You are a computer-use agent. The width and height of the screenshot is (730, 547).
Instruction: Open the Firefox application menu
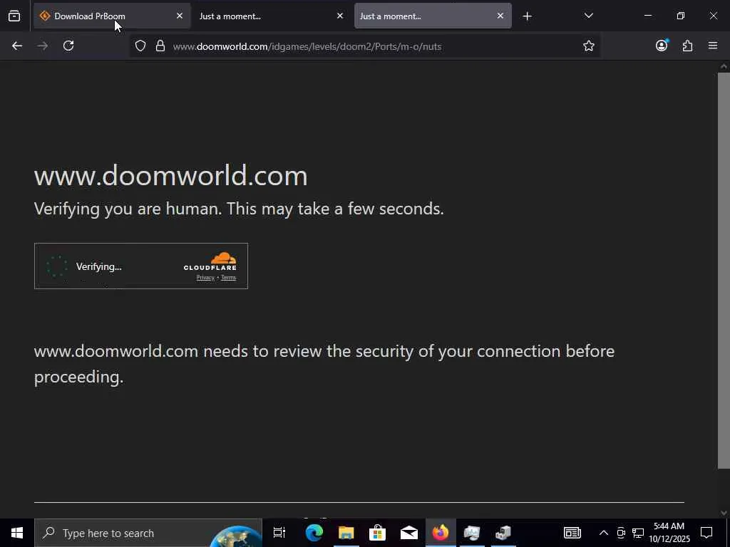coord(713,46)
